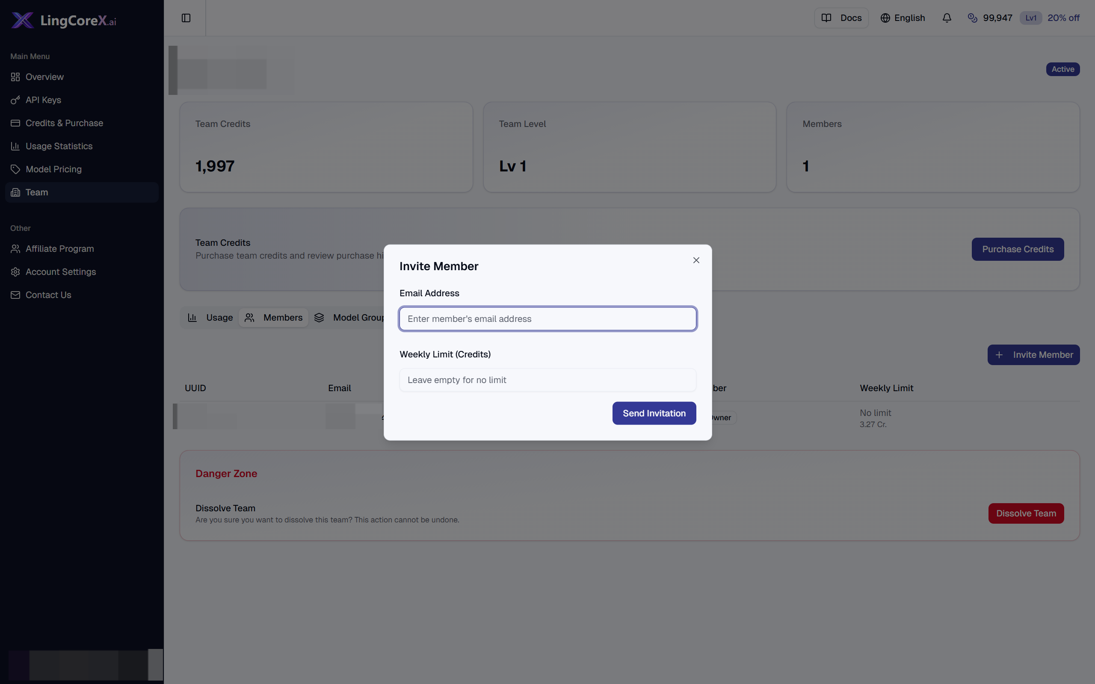Open Account Settings
Viewport: 1095px width, 684px height.
tap(81, 272)
